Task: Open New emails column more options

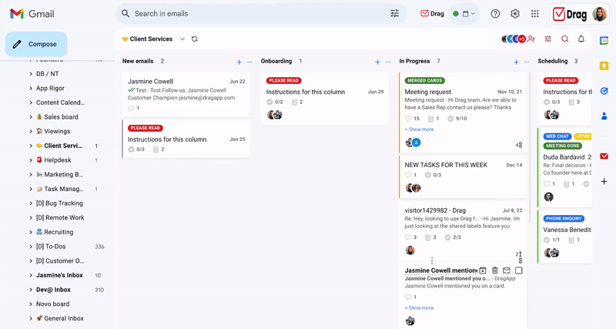Action: [249, 62]
